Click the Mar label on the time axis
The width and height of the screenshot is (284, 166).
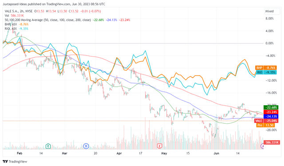pyautogui.click(x=64, y=153)
